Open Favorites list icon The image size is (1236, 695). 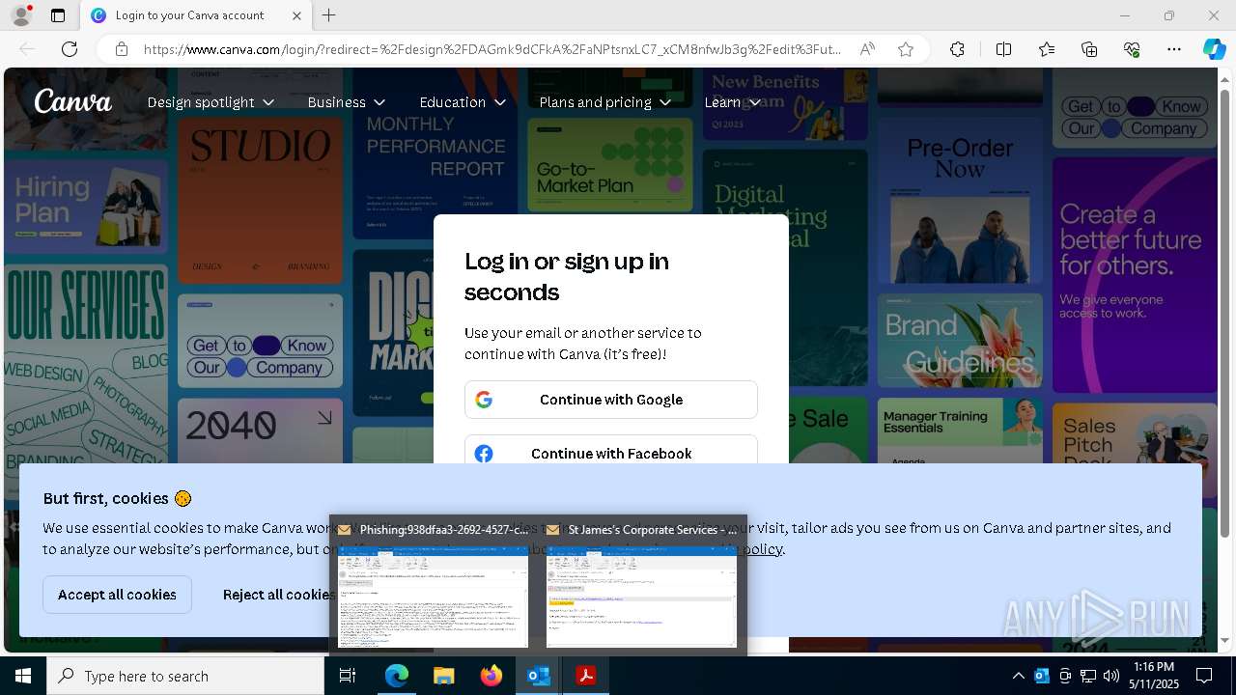(1047, 49)
